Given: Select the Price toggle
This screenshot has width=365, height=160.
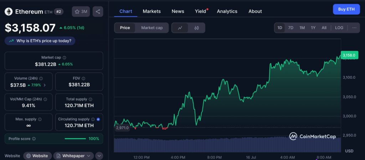Looking at the screenshot, I should [125, 28].
